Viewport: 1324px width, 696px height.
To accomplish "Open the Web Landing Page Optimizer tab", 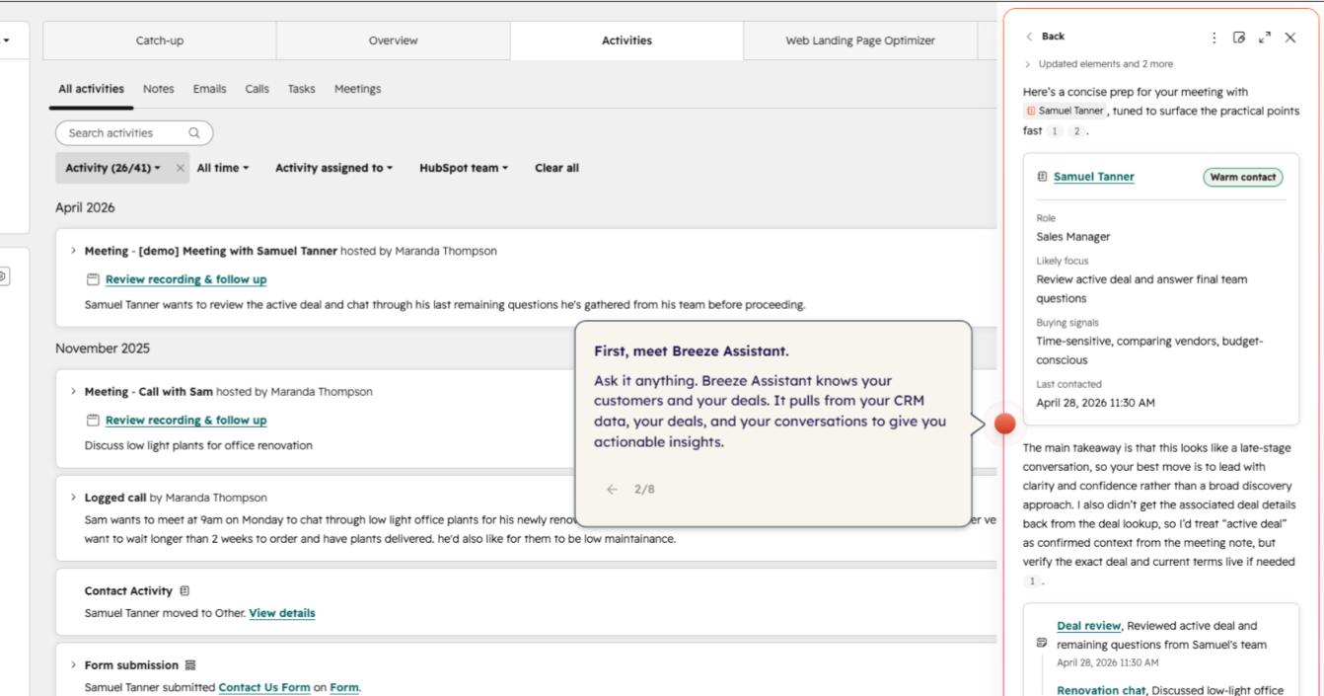I will [860, 40].
